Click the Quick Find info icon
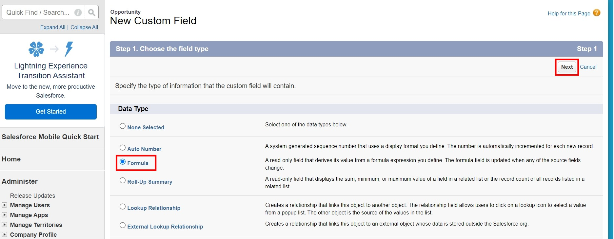614x239 pixels. (x=78, y=12)
